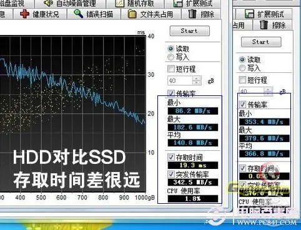301x230 pixels.
Task: Open the 错误扫描 magnifier tab
Action: pyautogui.click(x=94, y=14)
